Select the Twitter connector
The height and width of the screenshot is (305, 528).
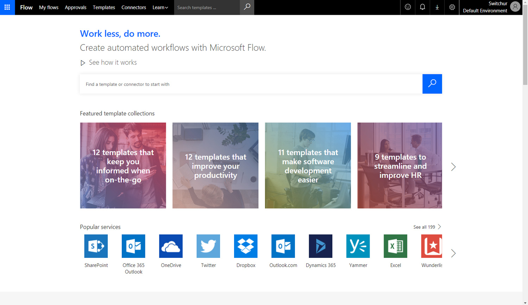point(208,246)
